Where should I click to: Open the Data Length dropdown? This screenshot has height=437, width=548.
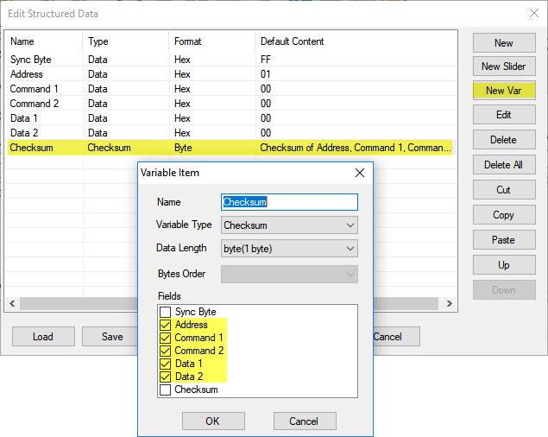click(x=289, y=249)
